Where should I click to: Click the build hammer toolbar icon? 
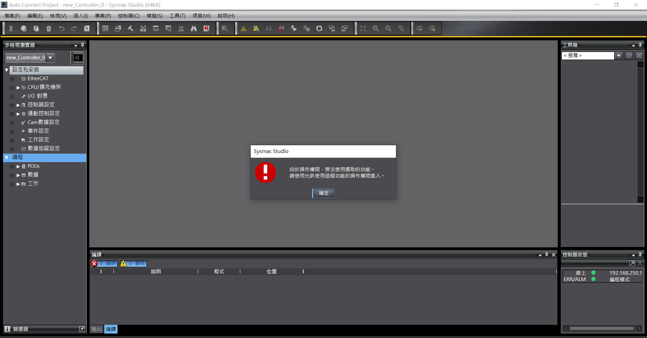[x=130, y=29]
